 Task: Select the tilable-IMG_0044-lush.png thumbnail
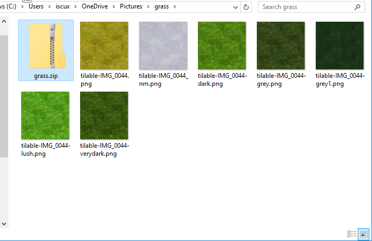pyautogui.click(x=45, y=115)
